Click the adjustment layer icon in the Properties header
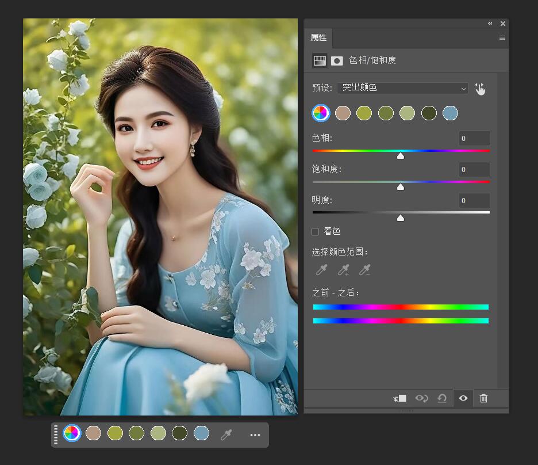Screen dimensions: 538x465 click(x=320, y=60)
